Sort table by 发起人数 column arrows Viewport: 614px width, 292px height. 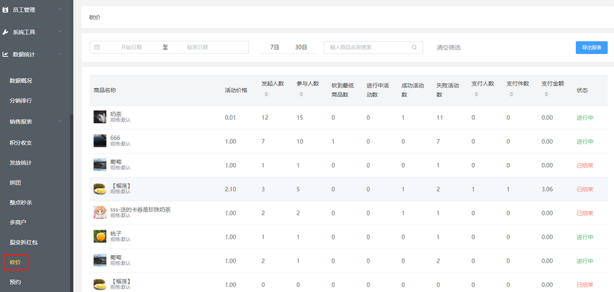click(265, 94)
